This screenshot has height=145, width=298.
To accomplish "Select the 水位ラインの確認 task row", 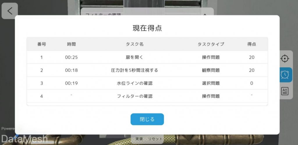I will coord(134,83).
